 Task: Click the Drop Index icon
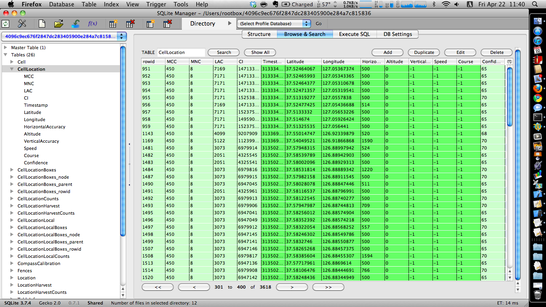point(167,24)
